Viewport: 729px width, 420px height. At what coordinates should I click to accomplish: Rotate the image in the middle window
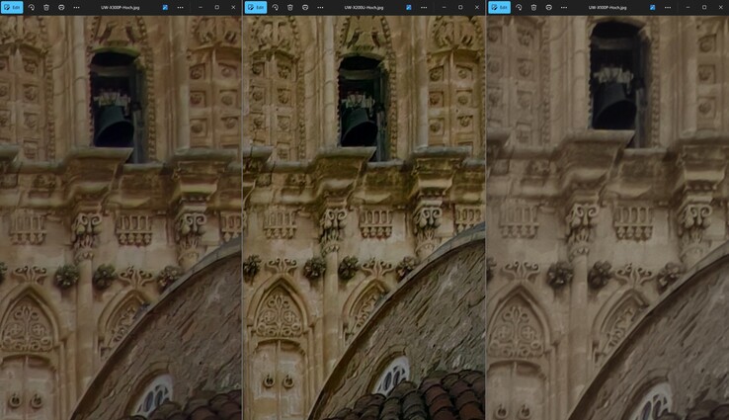coord(275,7)
